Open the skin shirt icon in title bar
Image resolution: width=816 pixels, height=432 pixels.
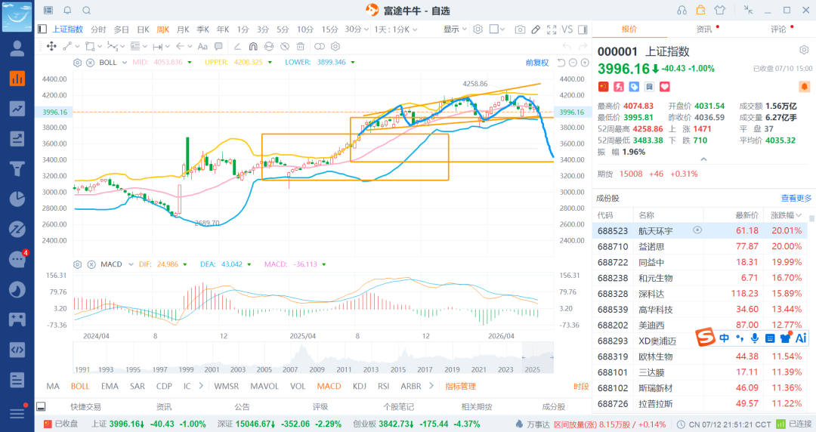[x=720, y=11]
